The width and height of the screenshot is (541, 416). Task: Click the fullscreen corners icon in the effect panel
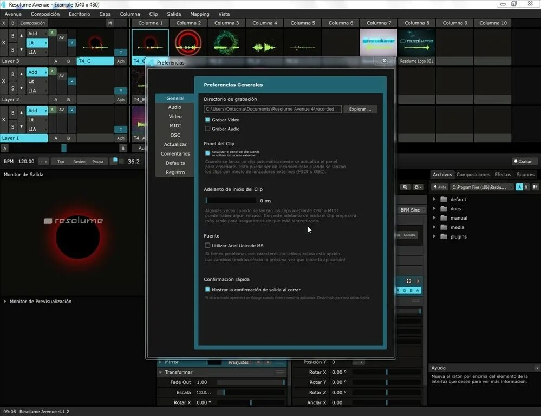click(x=409, y=281)
